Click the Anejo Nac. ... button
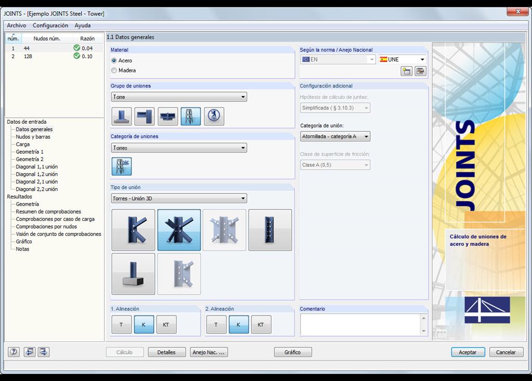532x381 pixels. (x=209, y=352)
